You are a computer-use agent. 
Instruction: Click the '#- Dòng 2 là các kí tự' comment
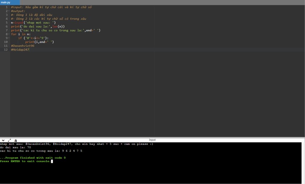(x=49, y=19)
